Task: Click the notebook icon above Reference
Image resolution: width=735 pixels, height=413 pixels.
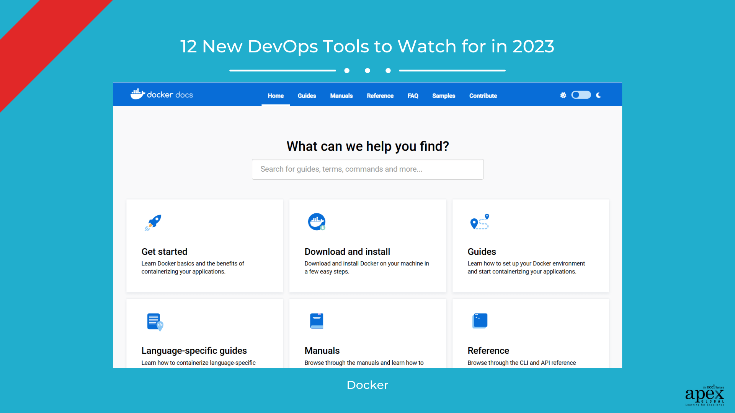Action: (x=480, y=321)
